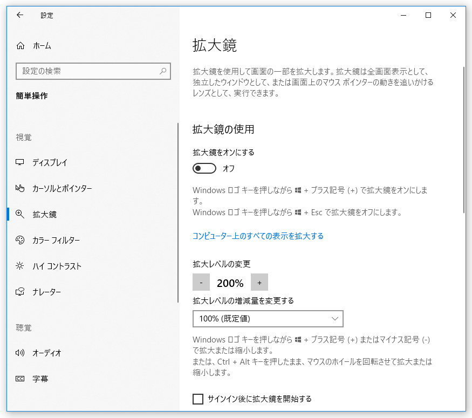
Task: Click the back arrow in title bar
Action: click(x=20, y=15)
